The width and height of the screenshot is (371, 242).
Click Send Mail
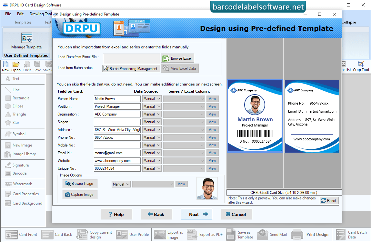click(x=272, y=235)
